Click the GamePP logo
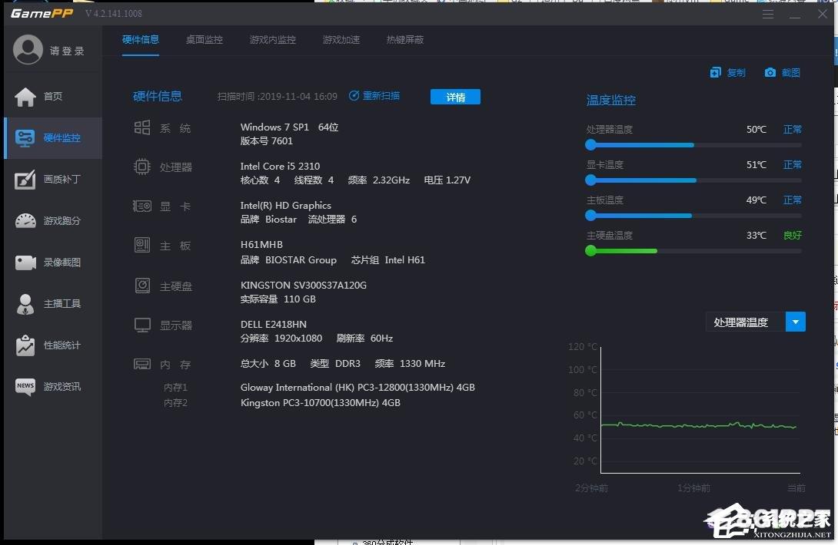Image resolution: width=838 pixels, height=545 pixels. (x=42, y=13)
